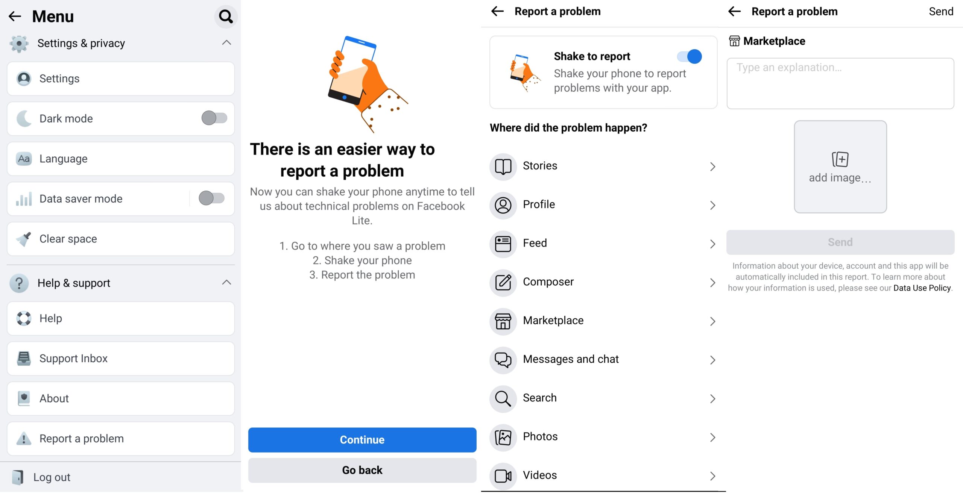Click the add image field

[x=840, y=167]
